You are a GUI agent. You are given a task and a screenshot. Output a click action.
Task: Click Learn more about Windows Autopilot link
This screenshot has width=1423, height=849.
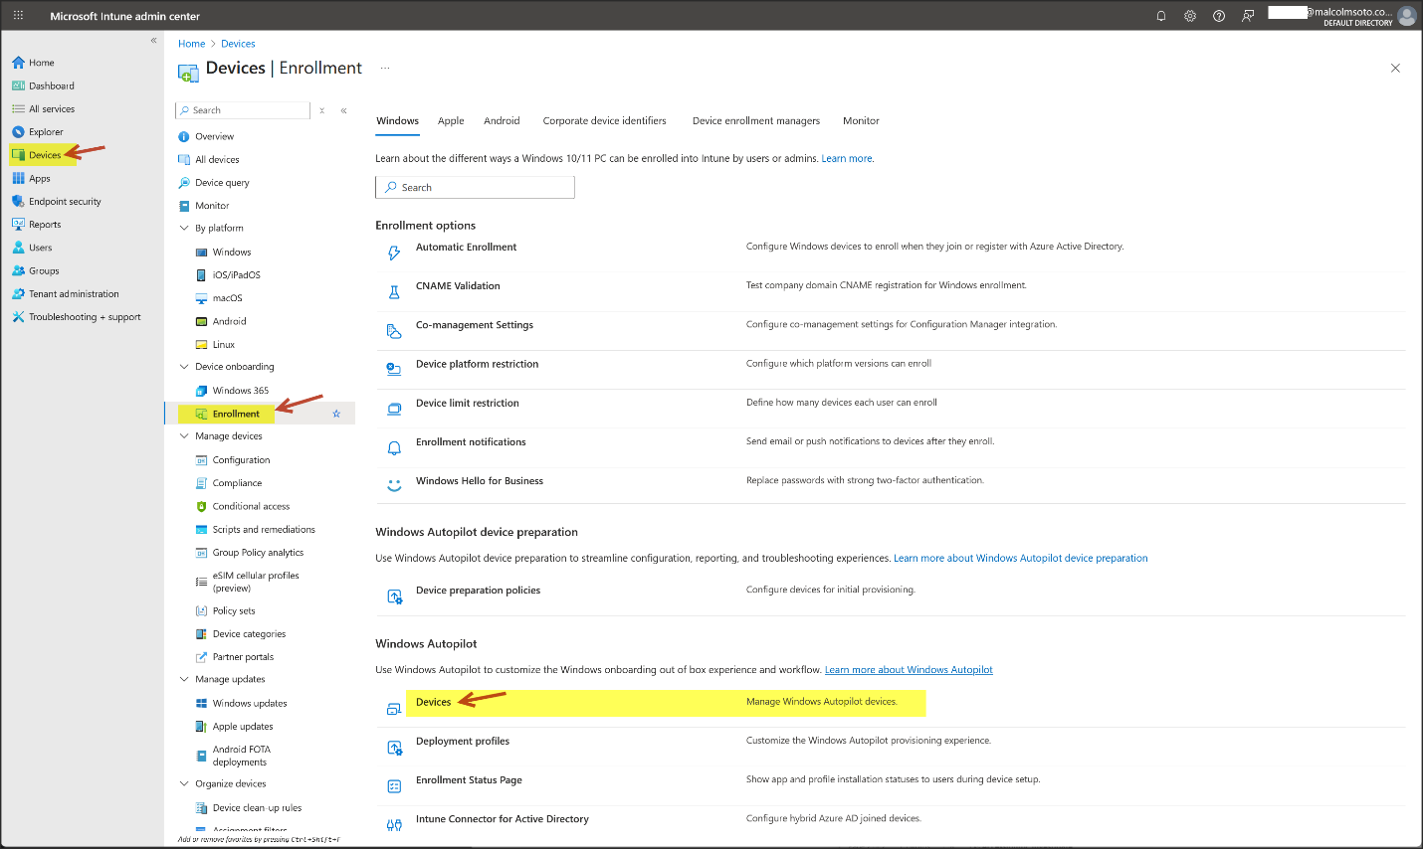(909, 670)
